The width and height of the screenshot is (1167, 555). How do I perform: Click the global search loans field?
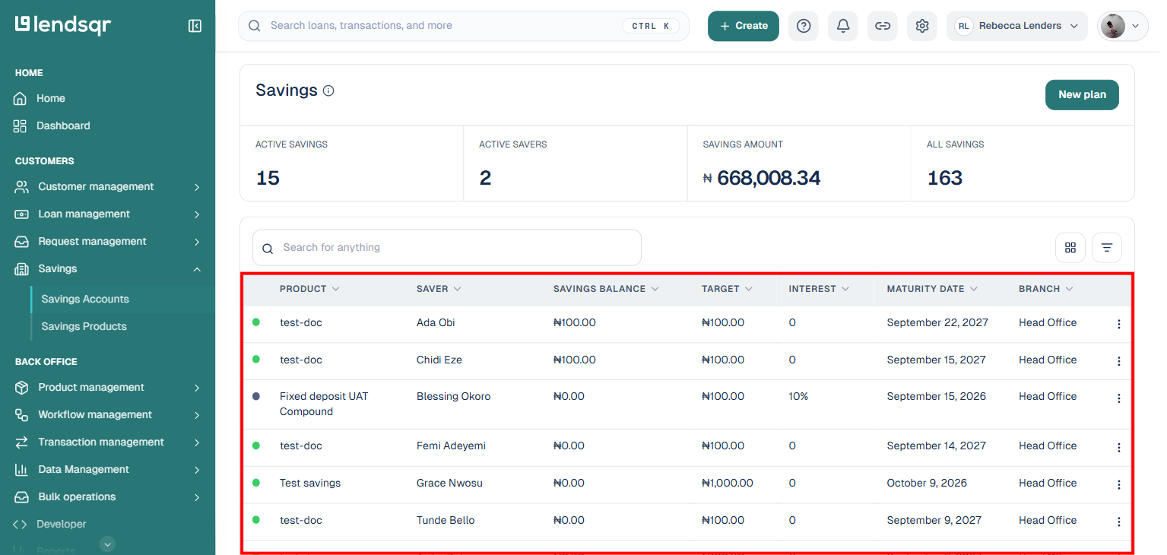464,26
